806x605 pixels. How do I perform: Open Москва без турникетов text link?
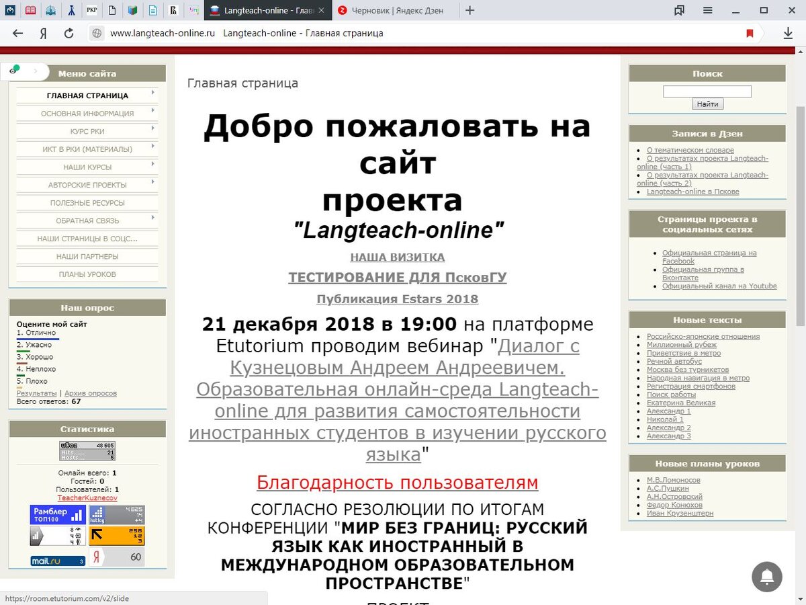coord(688,370)
